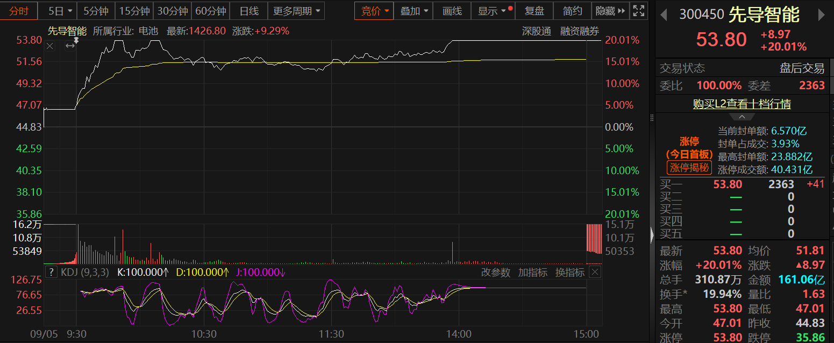Go to previous stock with left arrow

tap(664, 15)
